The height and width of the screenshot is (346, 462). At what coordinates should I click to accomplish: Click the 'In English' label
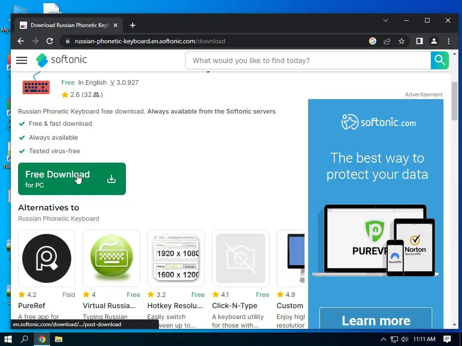[x=92, y=83]
